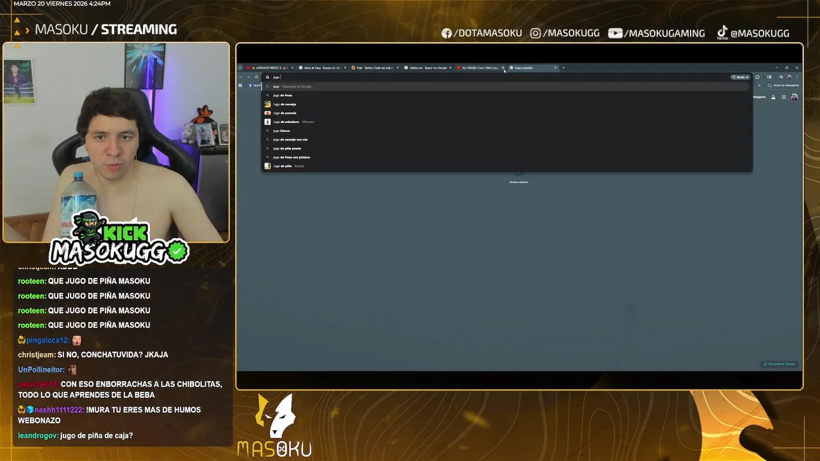The width and height of the screenshot is (820, 461).
Task: Select suggestion jugo de piña - Bebida
Action: tap(506, 166)
